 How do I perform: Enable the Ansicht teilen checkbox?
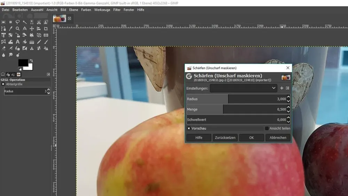tap(267, 128)
